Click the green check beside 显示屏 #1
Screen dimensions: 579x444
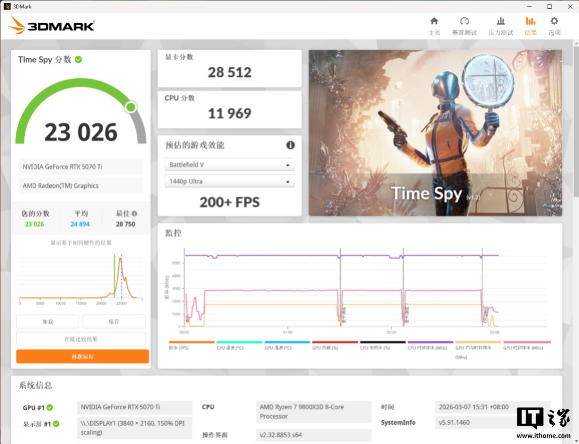click(56, 424)
